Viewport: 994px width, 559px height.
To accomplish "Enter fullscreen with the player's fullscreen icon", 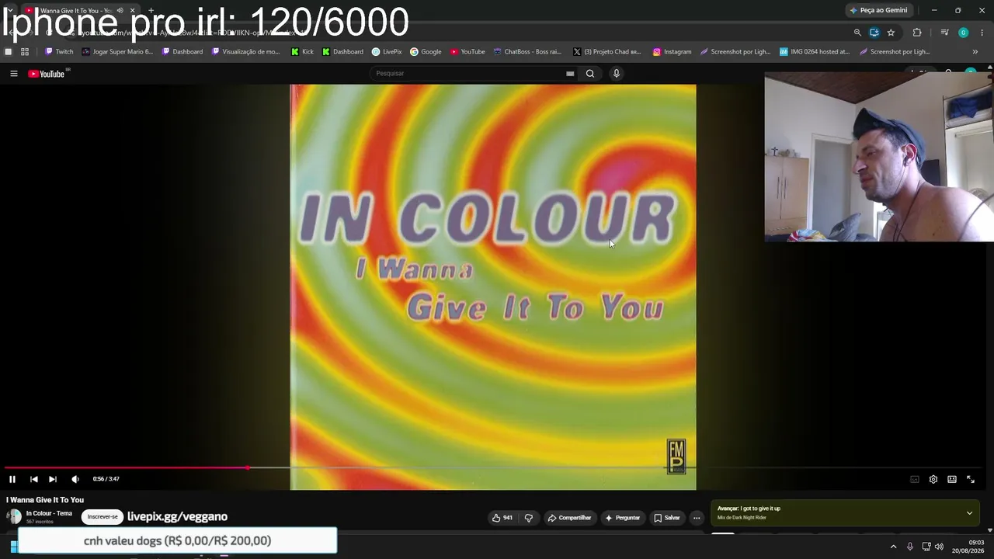I will (971, 479).
